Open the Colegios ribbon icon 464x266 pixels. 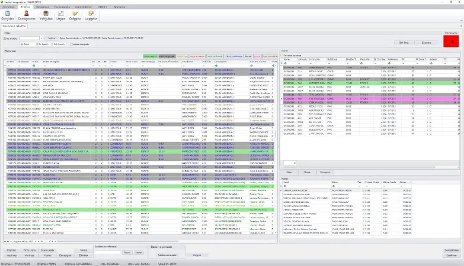[75, 15]
